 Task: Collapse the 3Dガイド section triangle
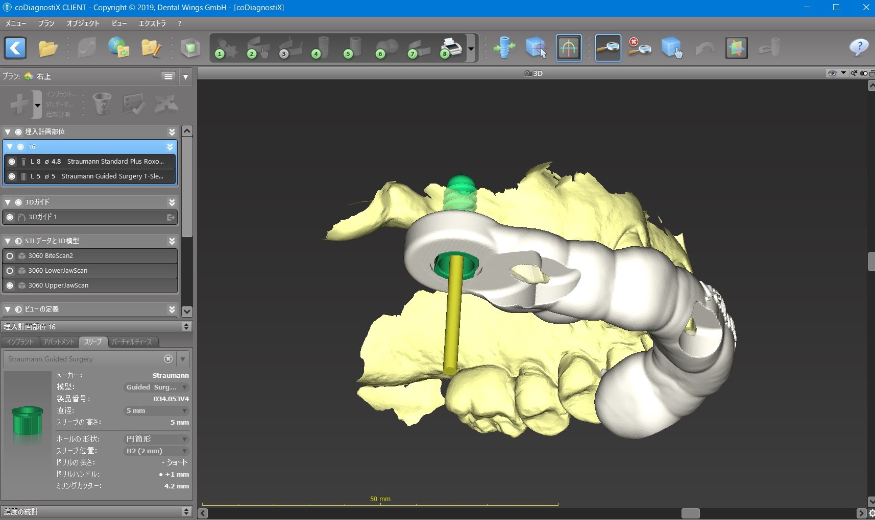tap(8, 202)
